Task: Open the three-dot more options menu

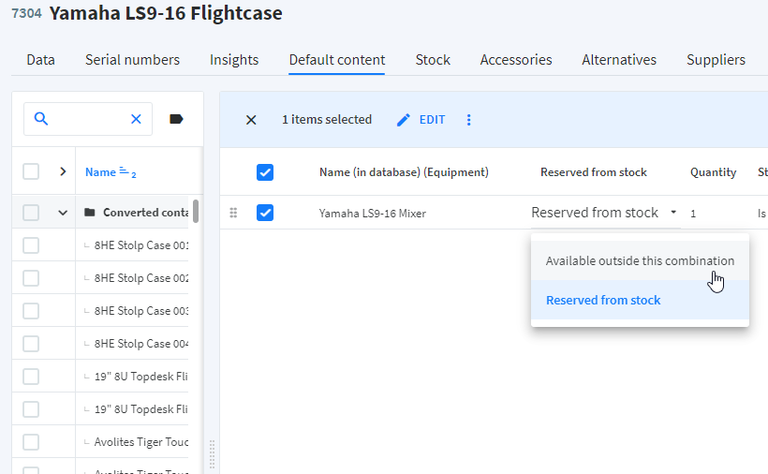Action: [x=468, y=120]
